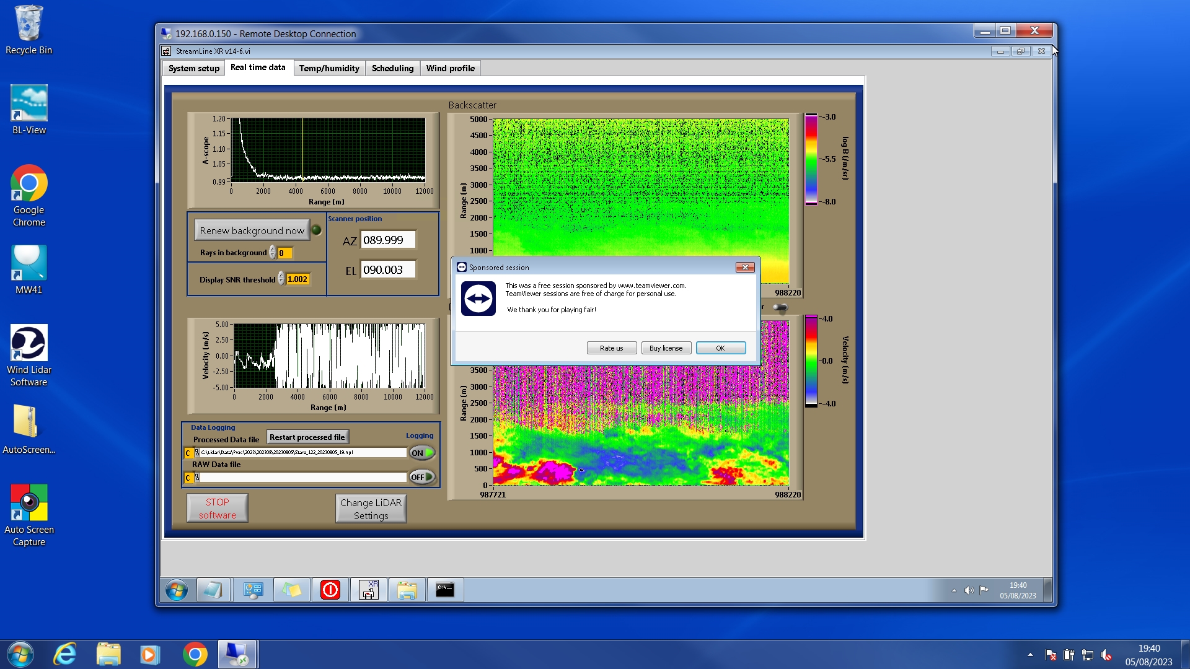Click Display SNR threshold stepper arrows
Viewport: 1190px width, 669px height.
(x=281, y=279)
